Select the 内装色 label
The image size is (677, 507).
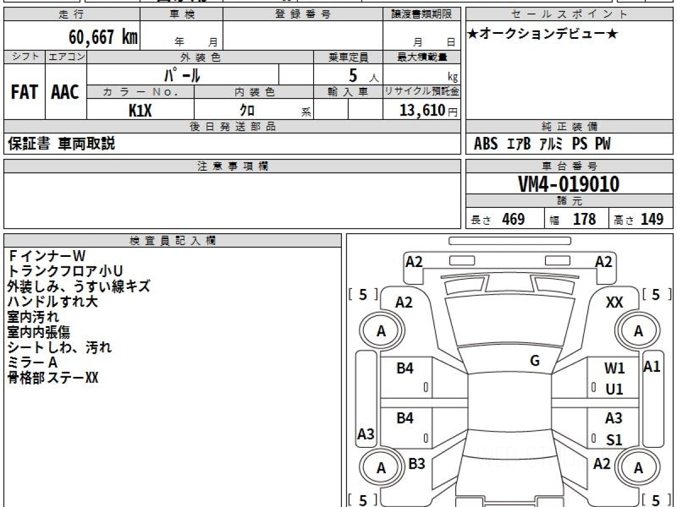[x=254, y=92]
